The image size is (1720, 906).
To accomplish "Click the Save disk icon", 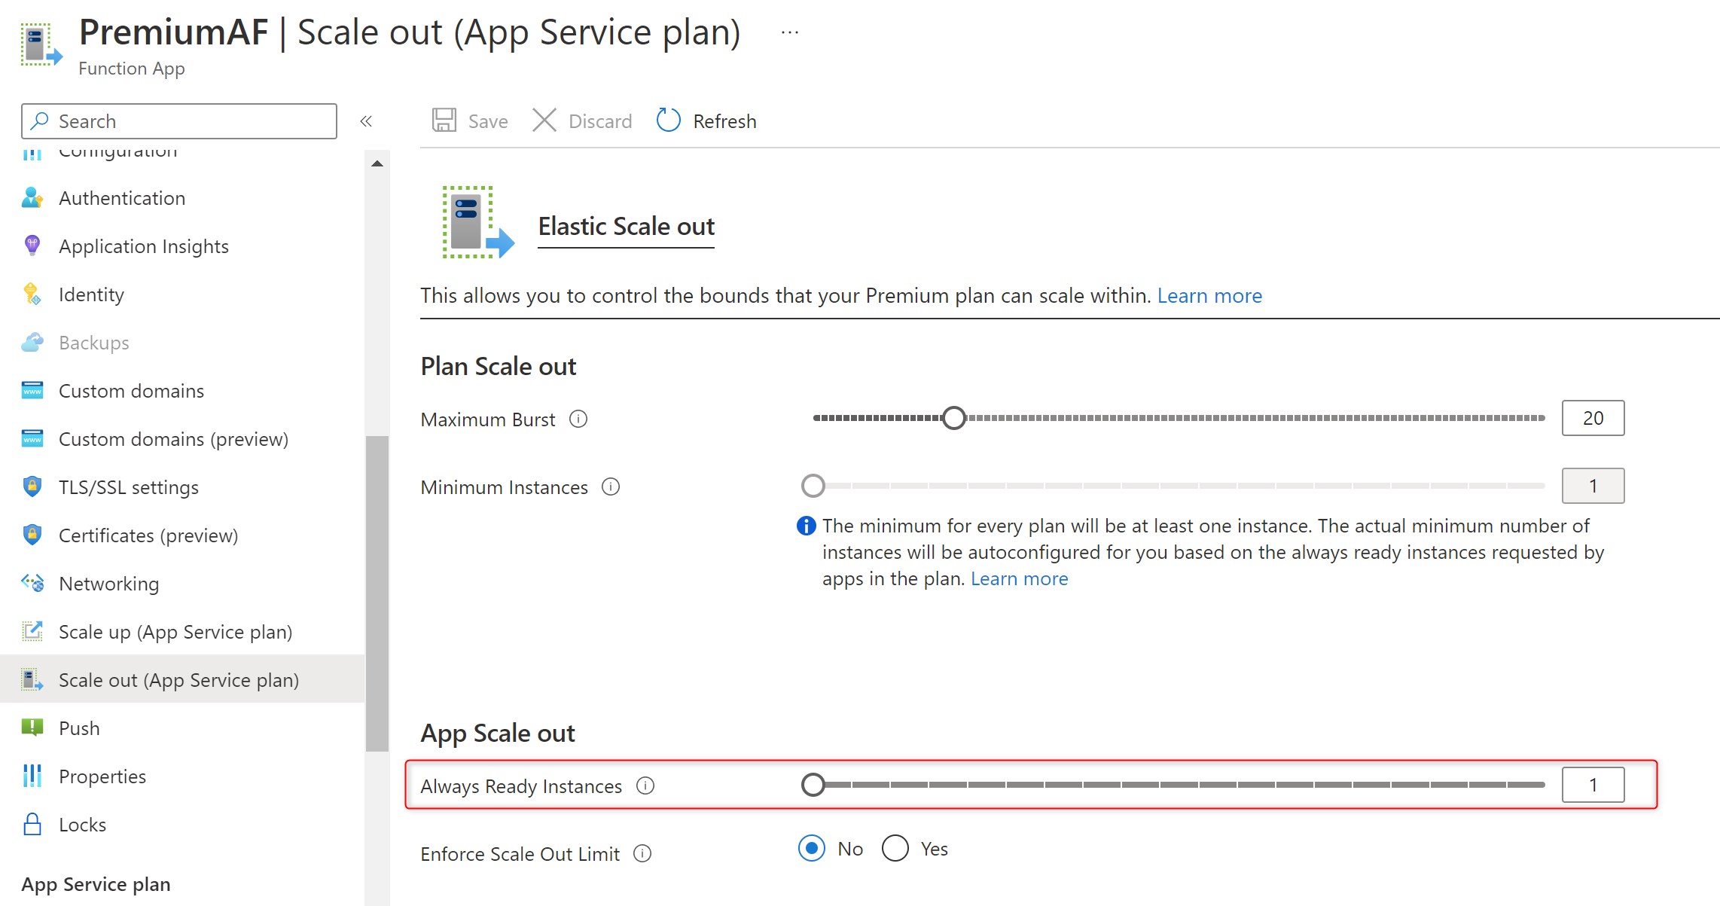I will coord(444,120).
